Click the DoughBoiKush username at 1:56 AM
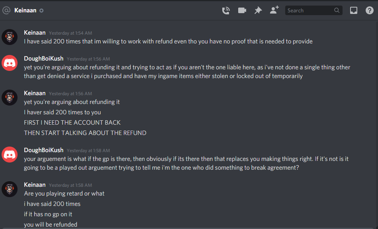Image resolution: width=378 pixels, height=229 pixels. 44,59
